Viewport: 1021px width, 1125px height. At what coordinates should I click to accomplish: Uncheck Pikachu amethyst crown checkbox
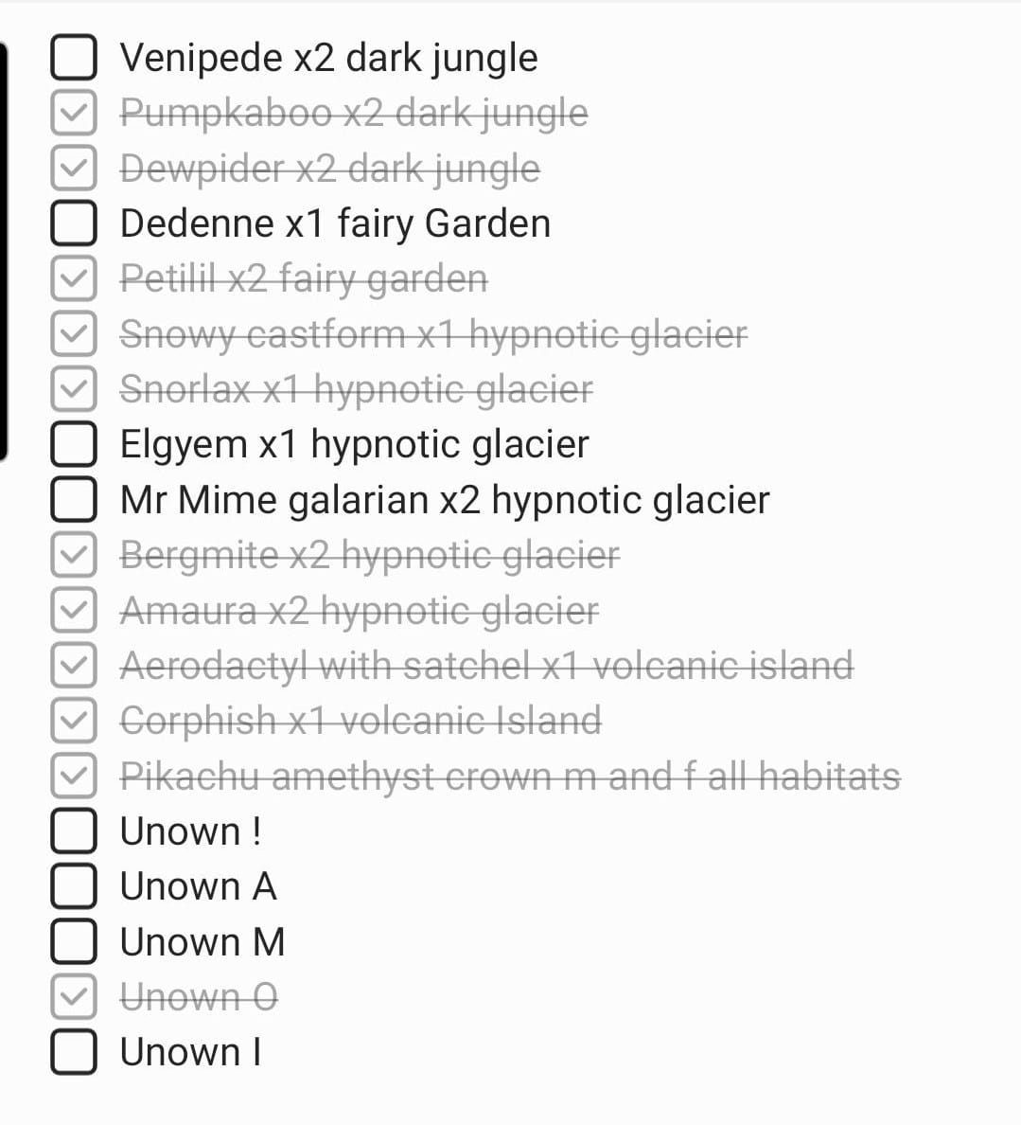tap(73, 775)
